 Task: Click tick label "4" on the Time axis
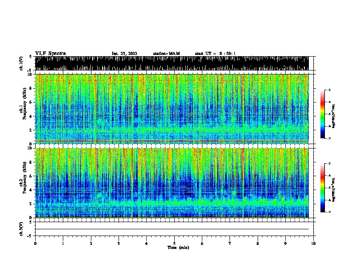146,243
